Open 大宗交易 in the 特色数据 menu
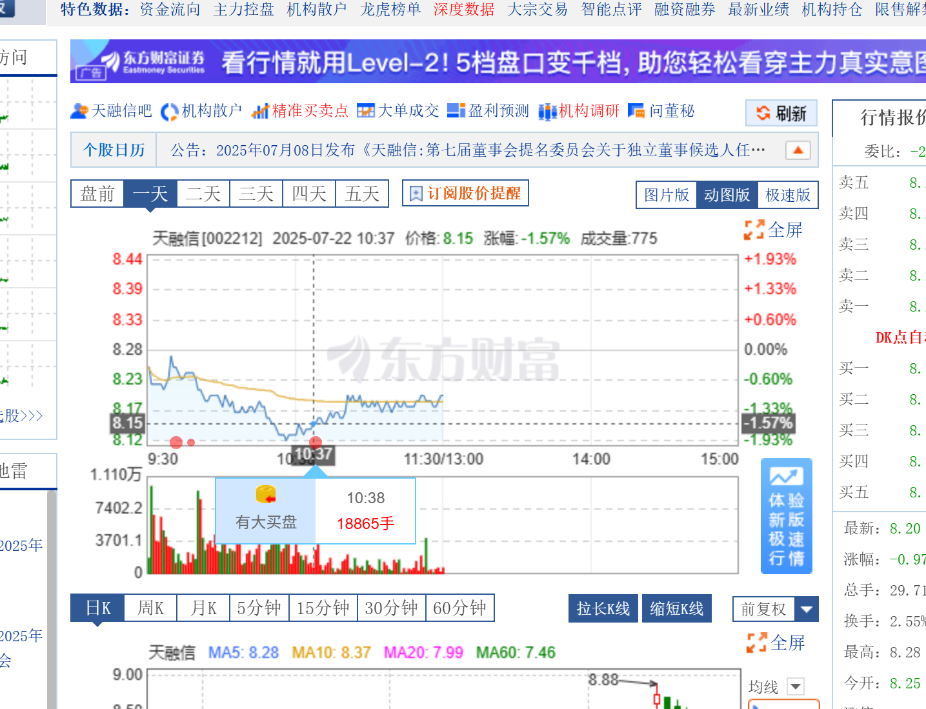The height and width of the screenshot is (709, 926). coord(538,10)
